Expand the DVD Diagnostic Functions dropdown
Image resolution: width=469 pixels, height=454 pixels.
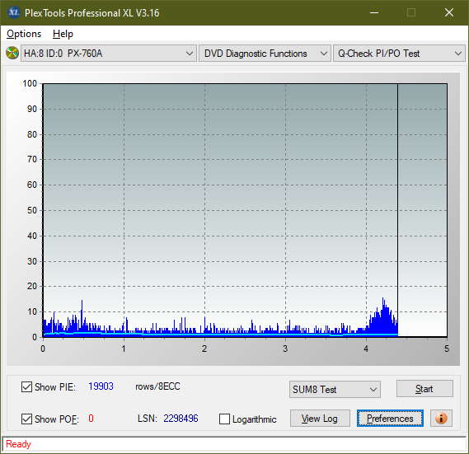265,54
